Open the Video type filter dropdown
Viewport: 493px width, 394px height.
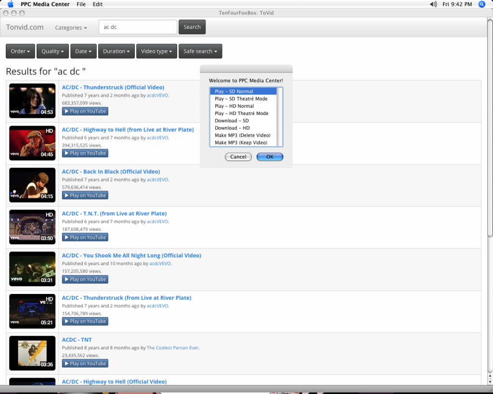(x=156, y=51)
